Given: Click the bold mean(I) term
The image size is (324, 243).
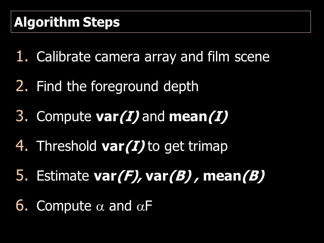Looking at the screenshot, I should click(x=198, y=117).
